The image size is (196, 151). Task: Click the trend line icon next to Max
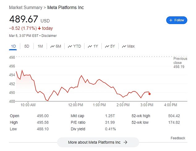(x=124, y=46)
